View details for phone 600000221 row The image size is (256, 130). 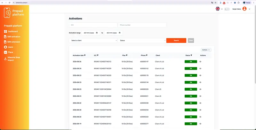point(200,96)
